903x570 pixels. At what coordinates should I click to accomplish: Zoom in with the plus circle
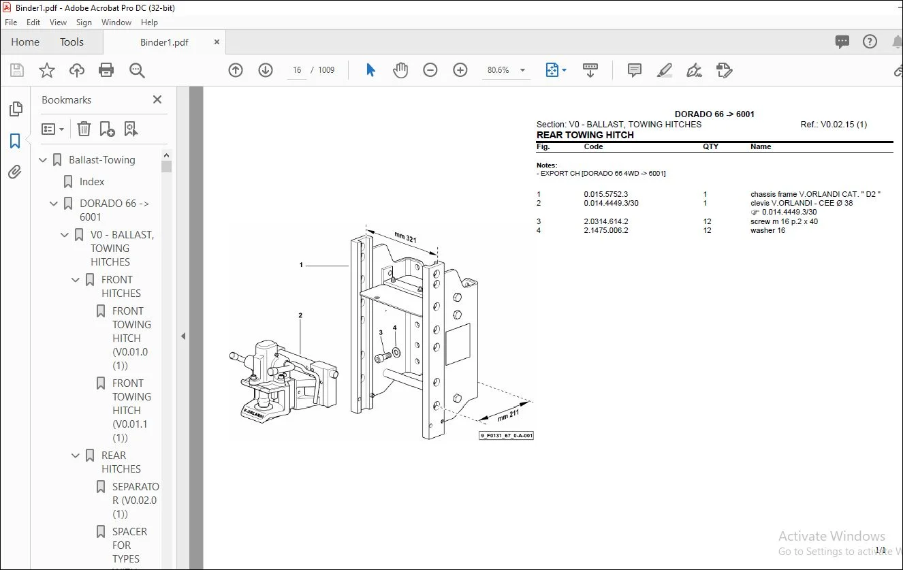[x=460, y=70]
